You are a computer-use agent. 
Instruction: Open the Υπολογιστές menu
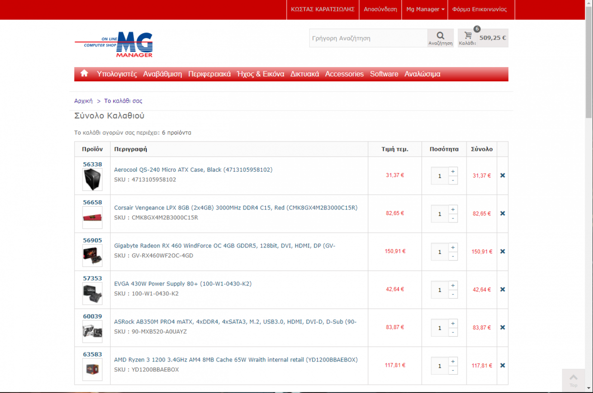click(x=117, y=74)
